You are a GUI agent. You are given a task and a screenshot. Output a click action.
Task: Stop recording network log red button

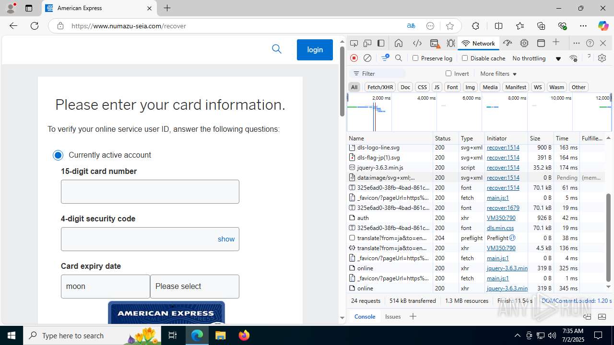coord(354,58)
